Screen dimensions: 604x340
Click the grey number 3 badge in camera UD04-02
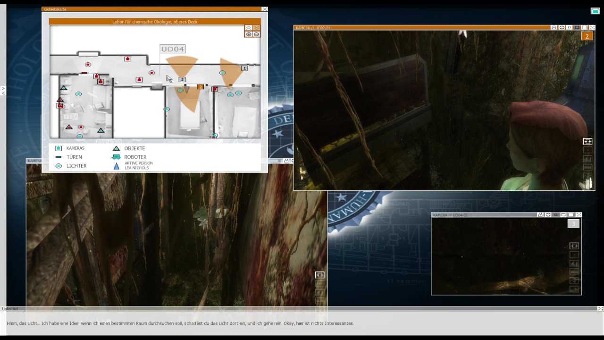point(573,223)
